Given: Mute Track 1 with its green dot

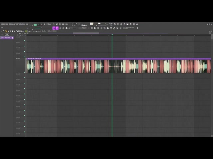Looking at the screenshot, I should point(25,41).
